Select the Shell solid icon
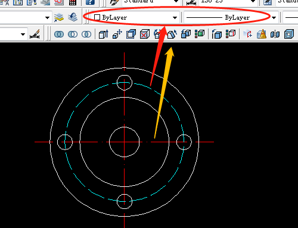298x228 pixels. (x=289, y=34)
